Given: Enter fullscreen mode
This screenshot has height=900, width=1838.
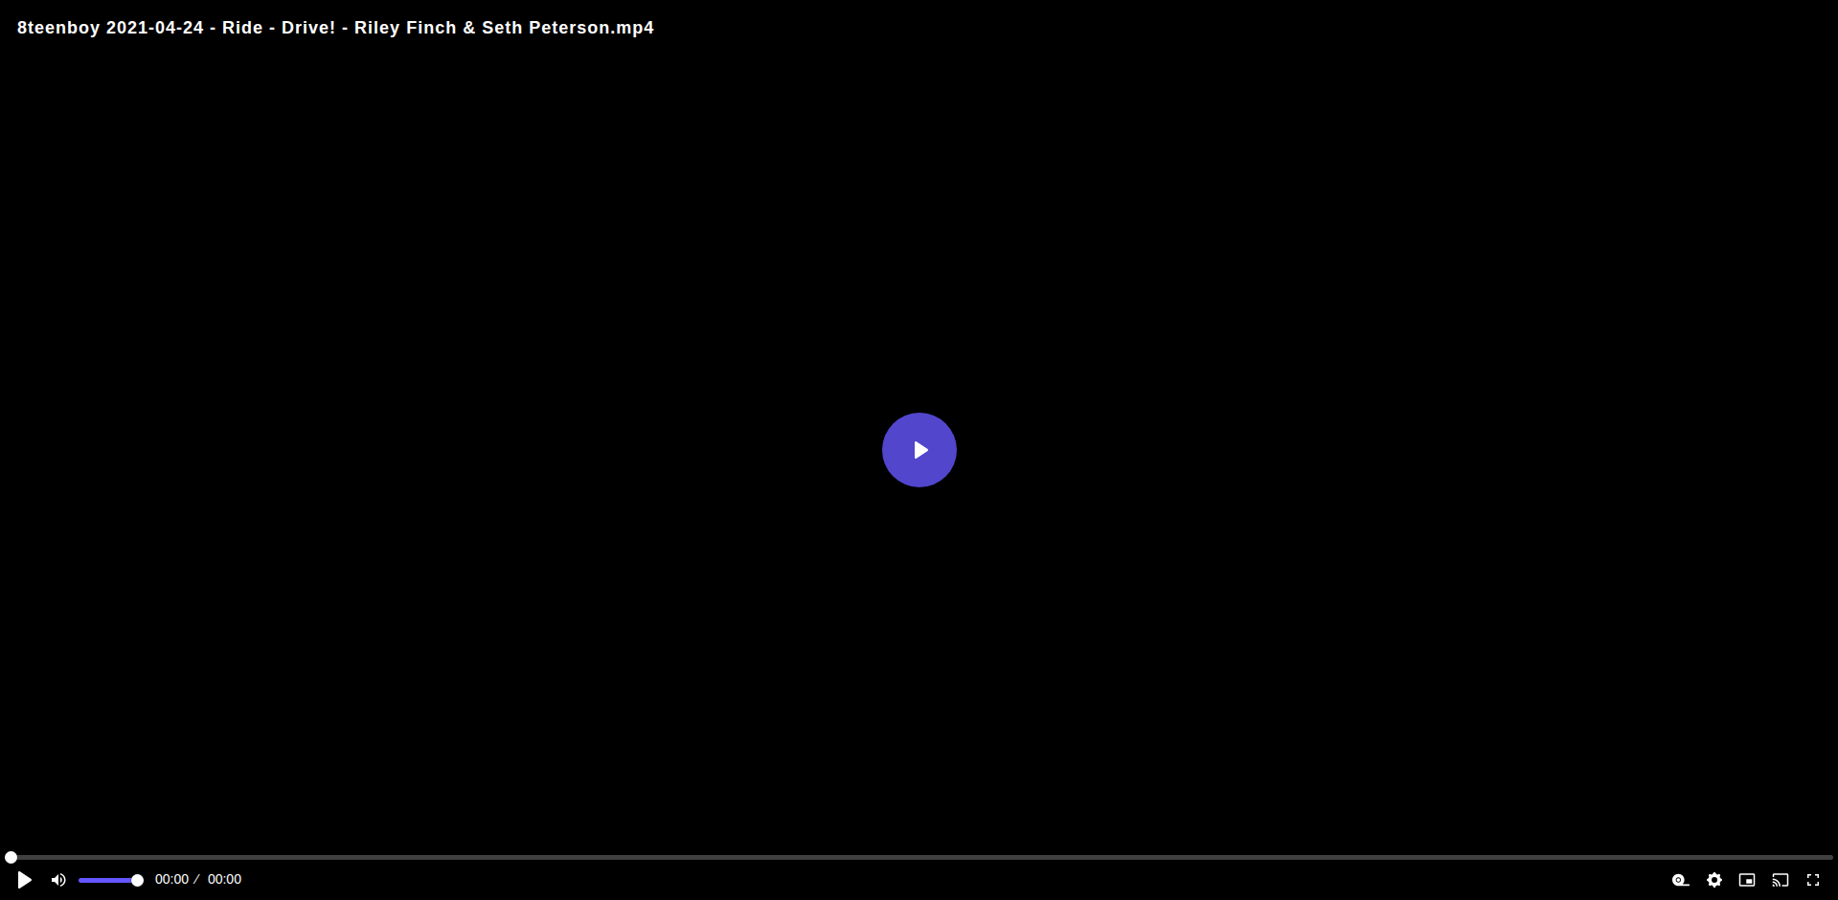Looking at the screenshot, I should [x=1813, y=880].
